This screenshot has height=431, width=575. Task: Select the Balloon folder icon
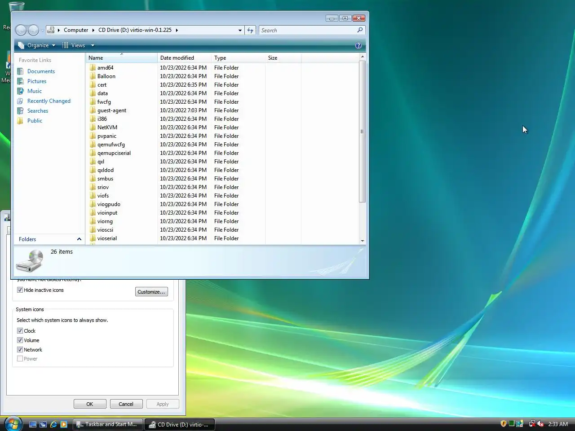(x=93, y=76)
